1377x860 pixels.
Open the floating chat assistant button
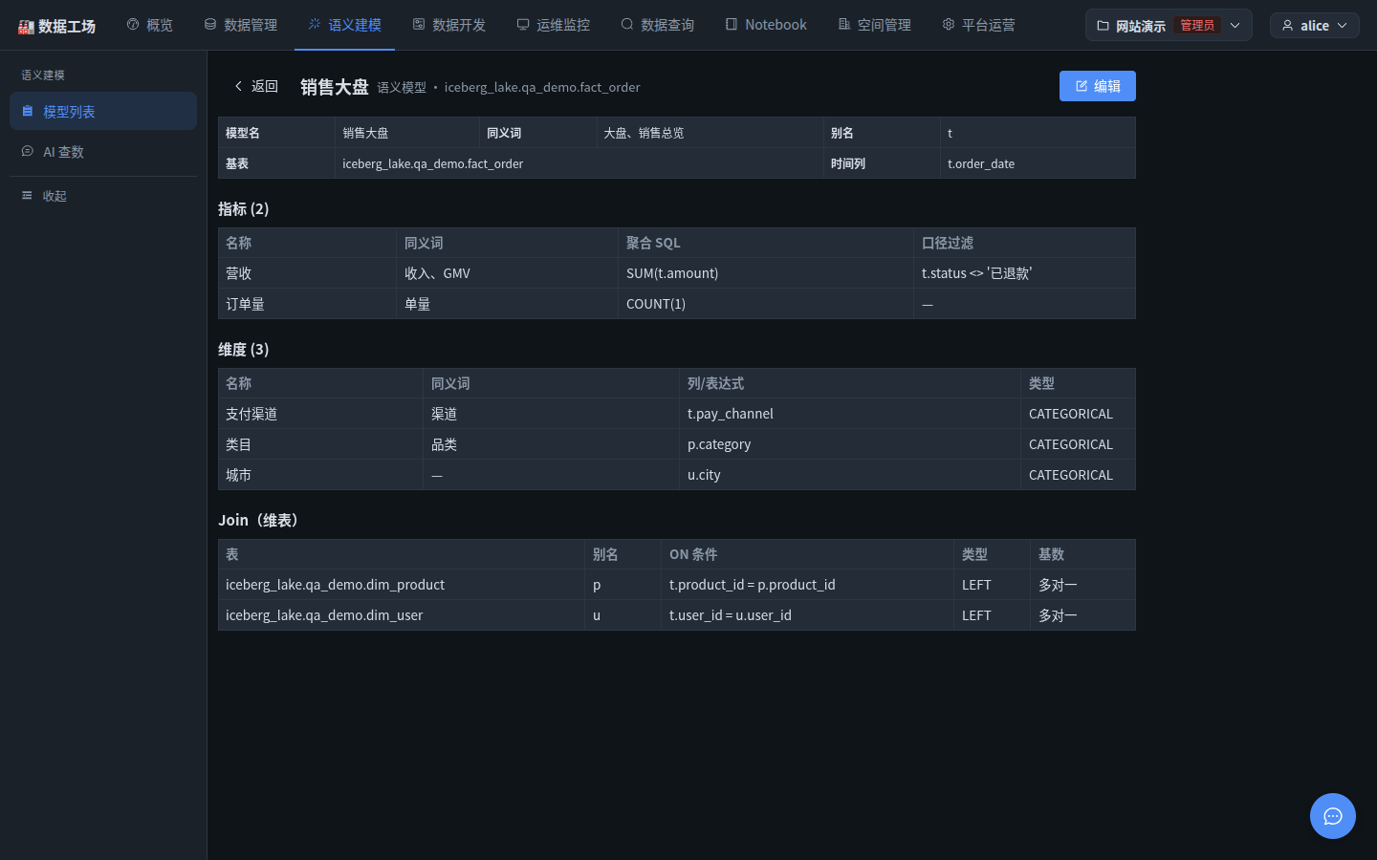coord(1333,816)
